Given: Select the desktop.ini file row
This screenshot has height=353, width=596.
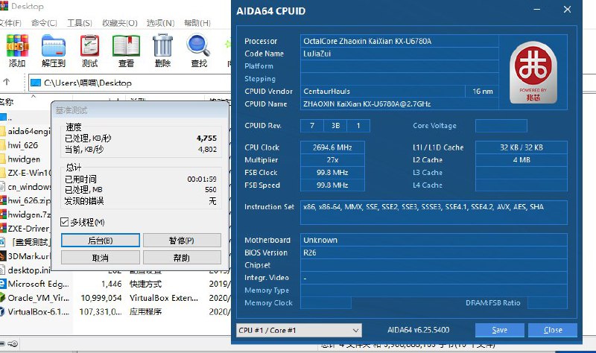Looking at the screenshot, I should tap(25, 270).
